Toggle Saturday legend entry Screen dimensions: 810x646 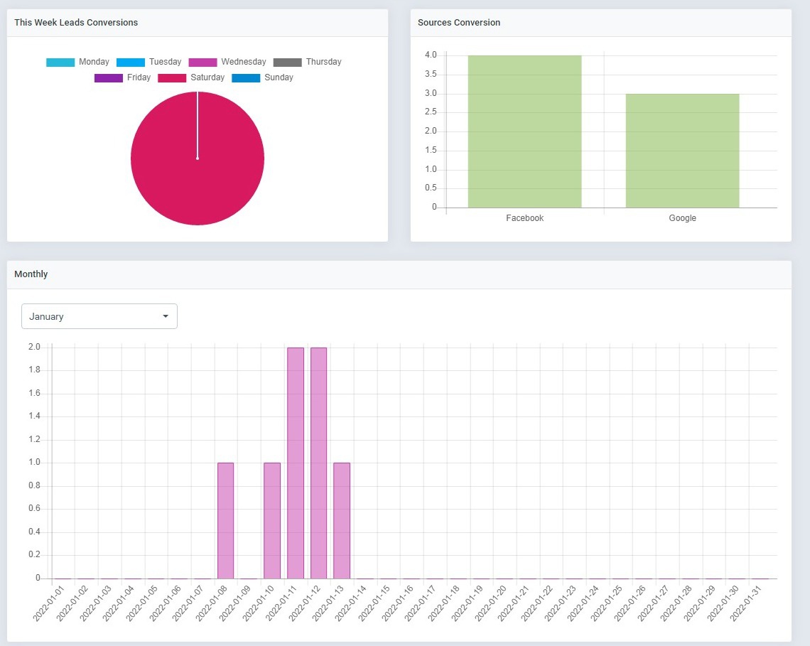coord(191,77)
